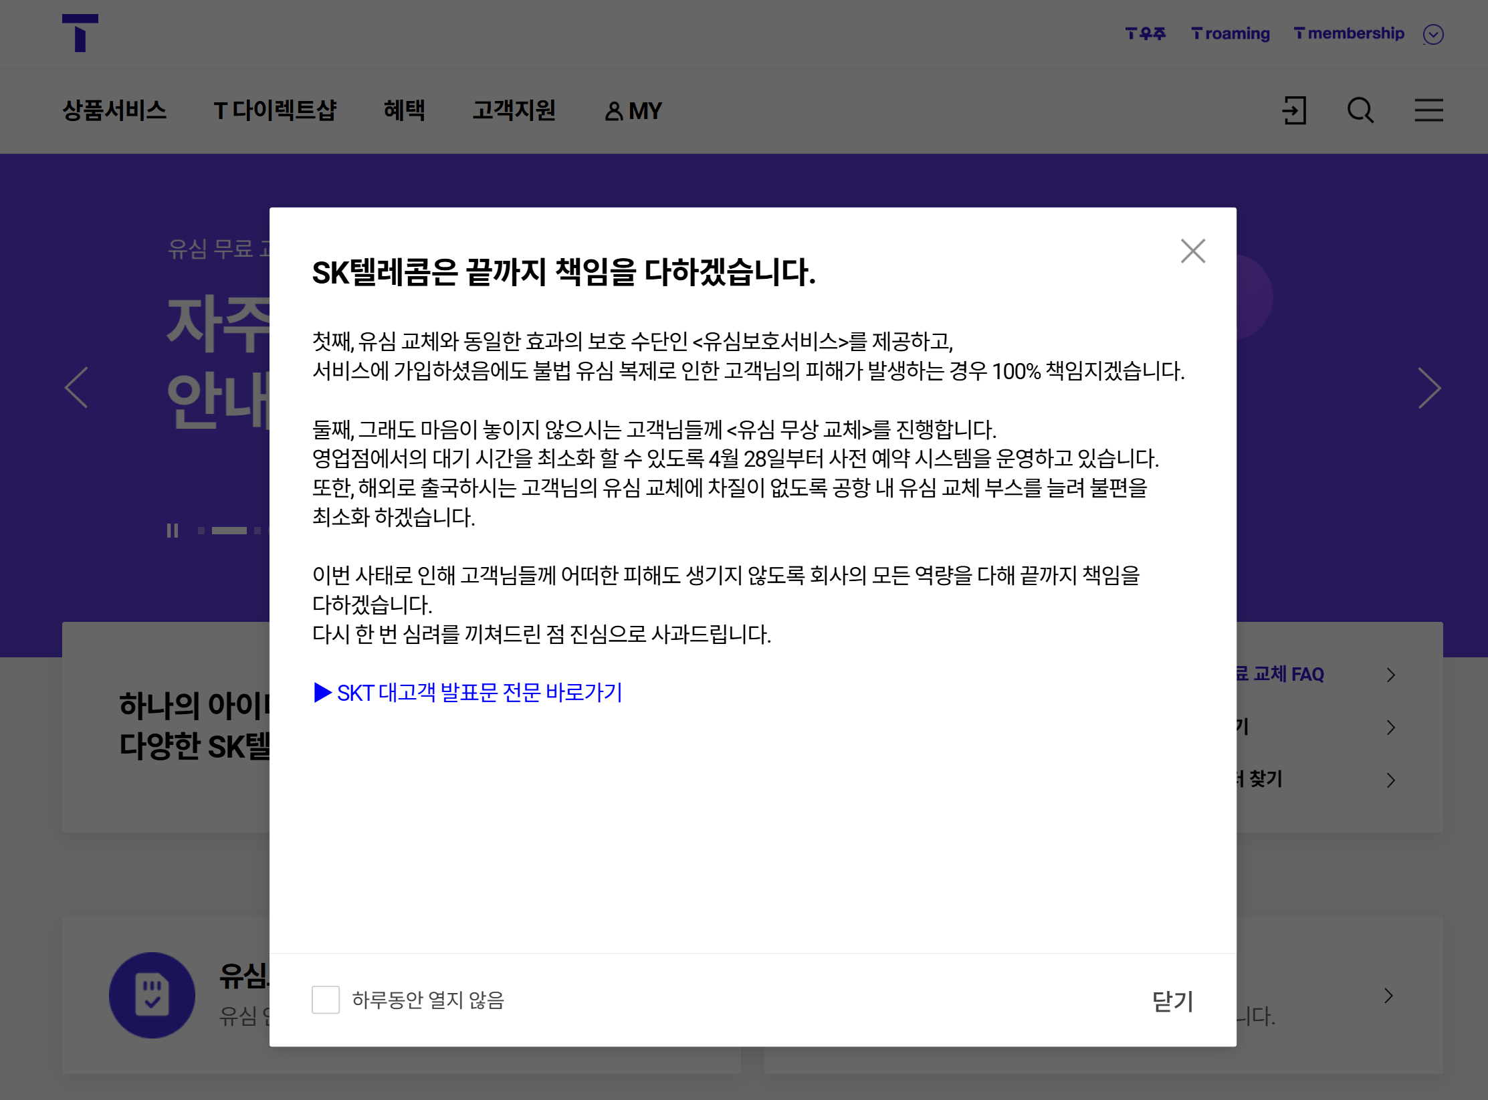Click chevron on the 찾기 row
1488x1100 pixels.
click(1390, 780)
